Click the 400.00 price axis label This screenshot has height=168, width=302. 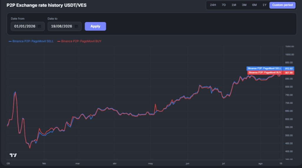289,151
